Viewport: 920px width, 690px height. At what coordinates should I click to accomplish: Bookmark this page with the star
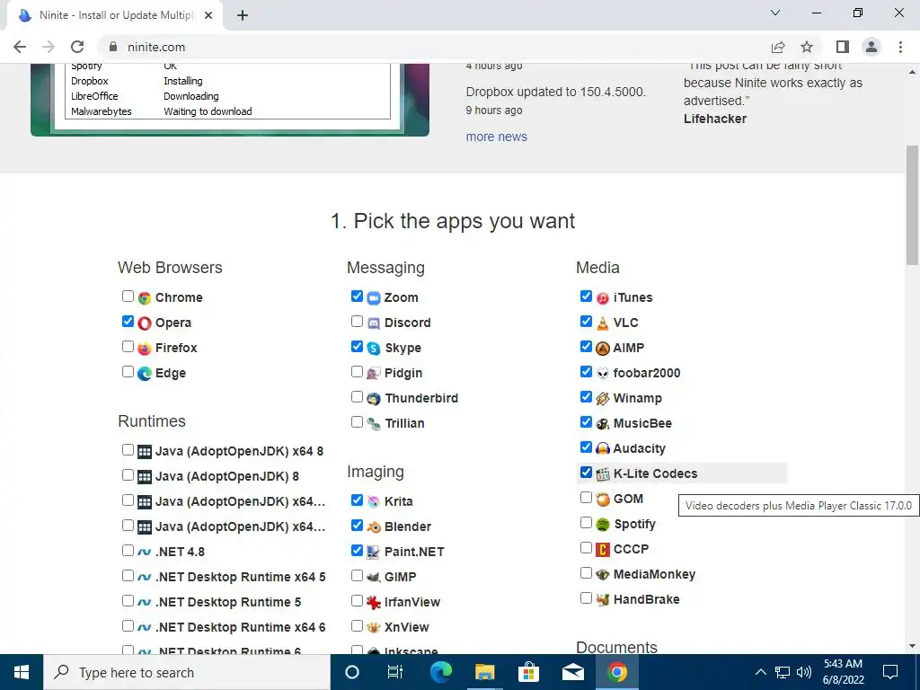[x=807, y=47]
